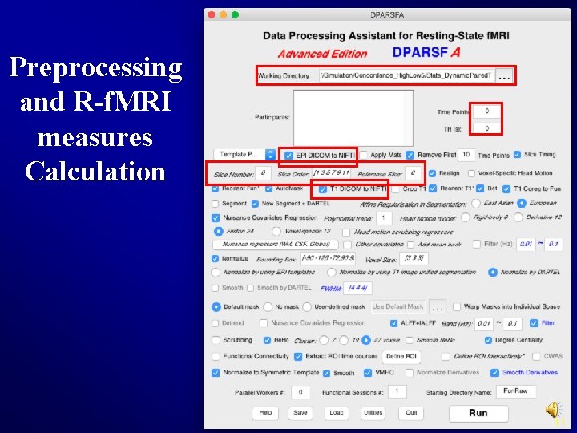Click the Define ROI button
This screenshot has height=433, width=577.
(x=401, y=356)
